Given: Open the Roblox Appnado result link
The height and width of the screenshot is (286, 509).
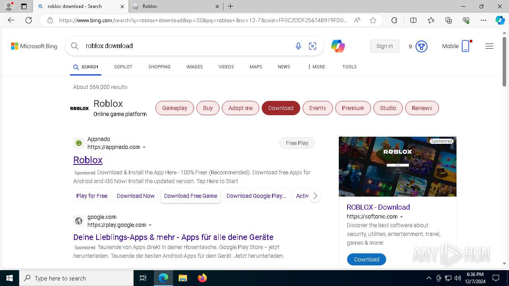Looking at the screenshot, I should 88,160.
